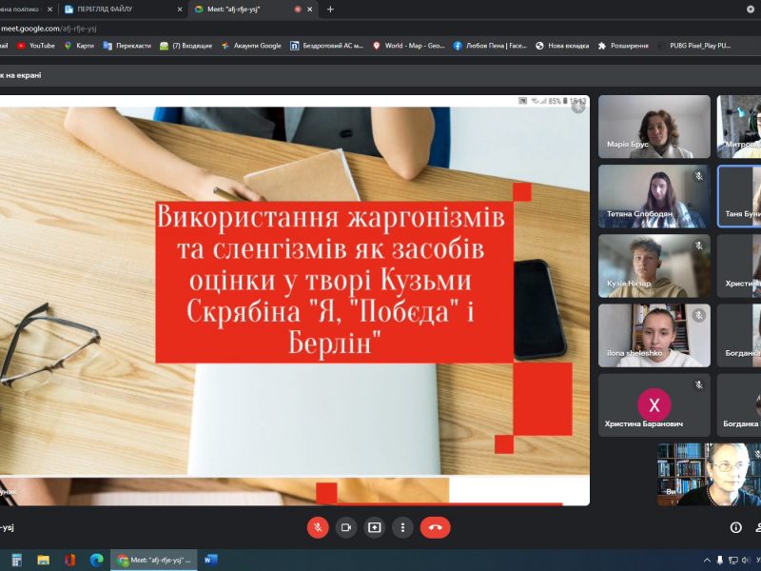
Task: Switch to the ПЕРЕГЛЯД ФАЙЛУ tab
Action: tap(119, 9)
